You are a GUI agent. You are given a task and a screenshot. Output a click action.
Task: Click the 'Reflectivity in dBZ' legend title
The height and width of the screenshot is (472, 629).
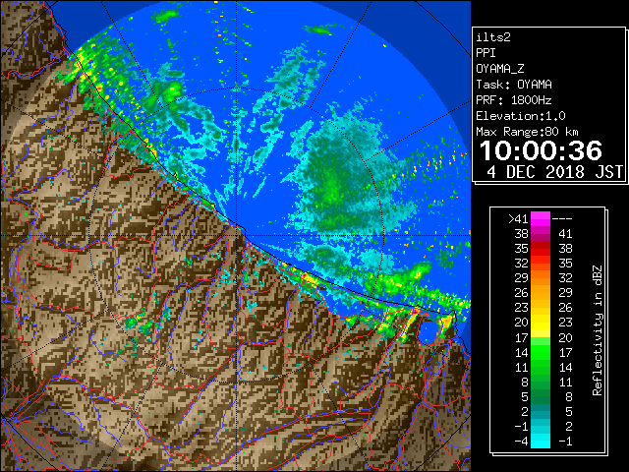point(598,330)
